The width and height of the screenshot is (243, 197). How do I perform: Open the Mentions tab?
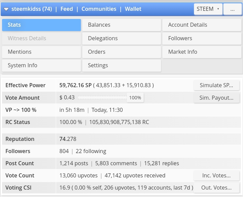pyautogui.click(x=41, y=52)
